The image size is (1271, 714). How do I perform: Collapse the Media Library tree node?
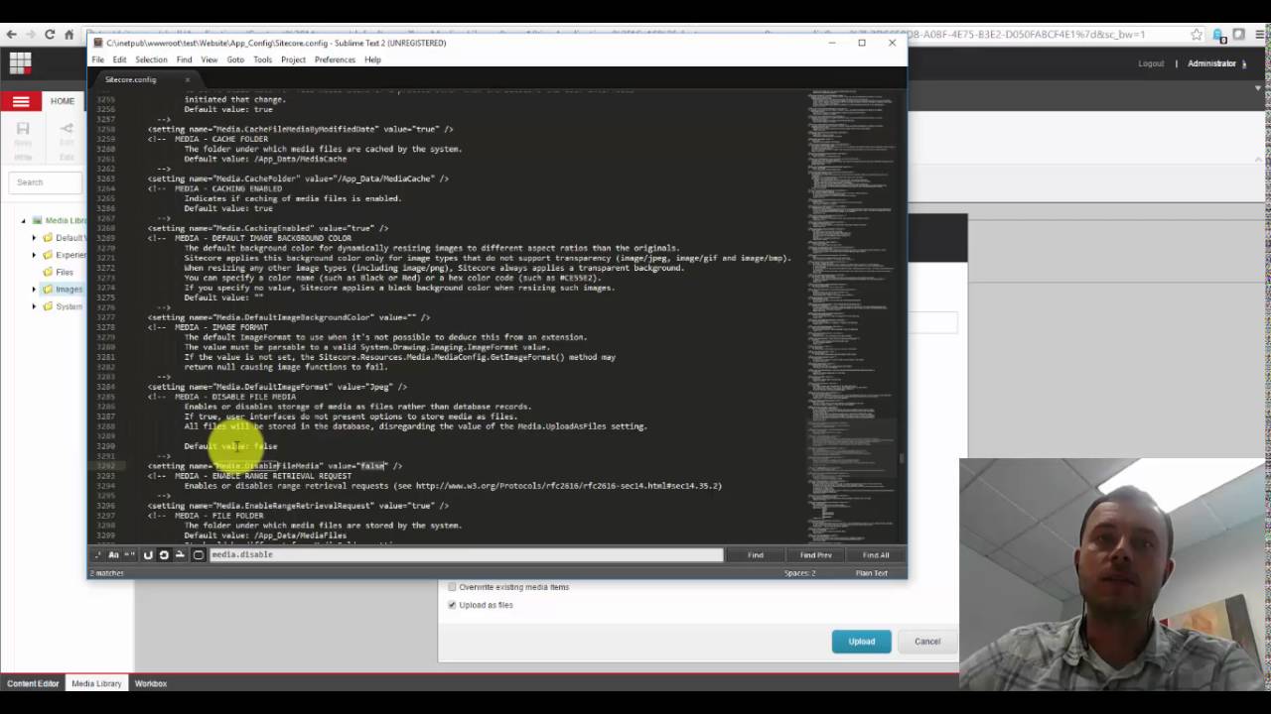coord(24,220)
